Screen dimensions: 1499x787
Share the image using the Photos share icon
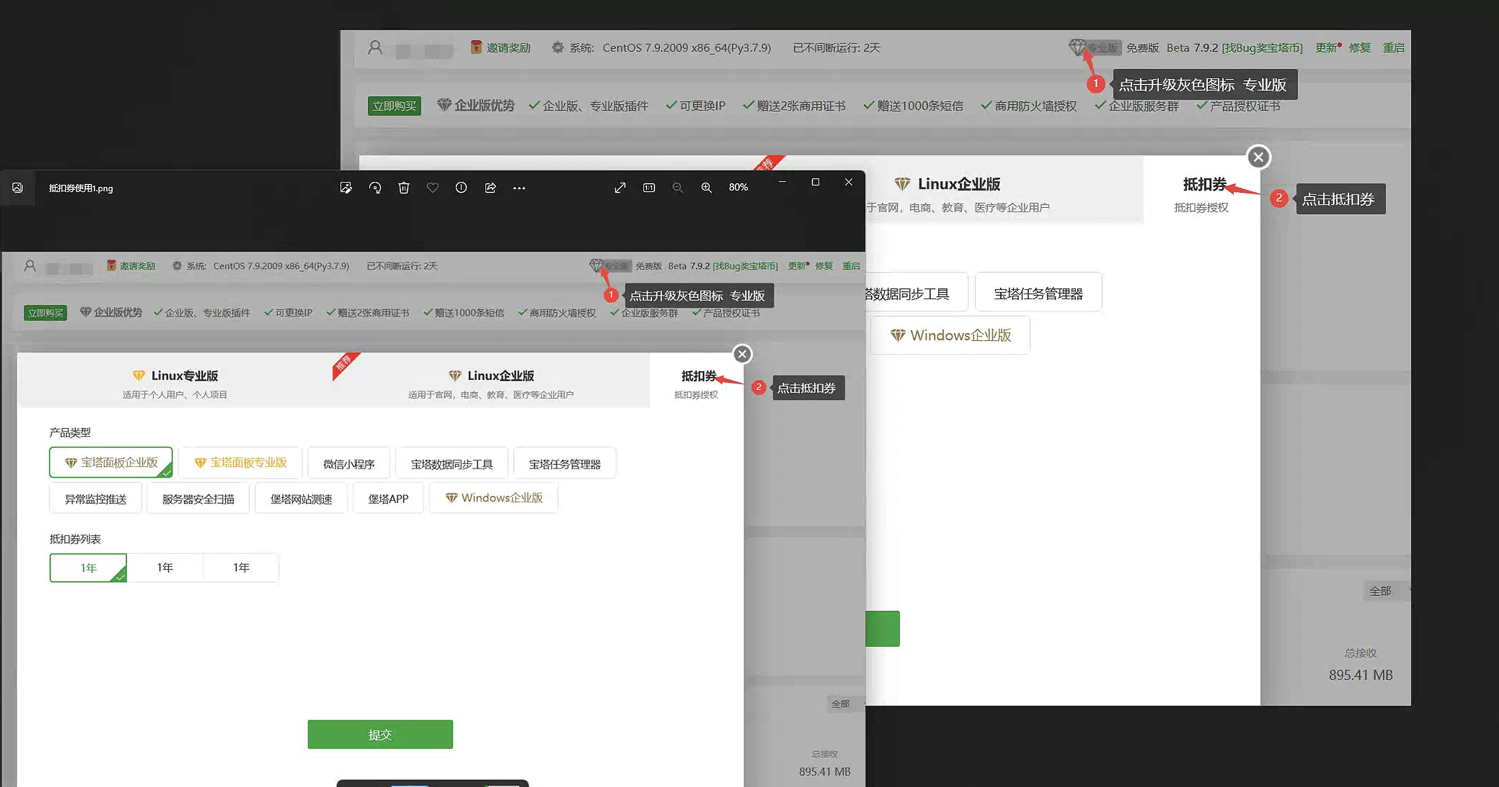tap(490, 187)
